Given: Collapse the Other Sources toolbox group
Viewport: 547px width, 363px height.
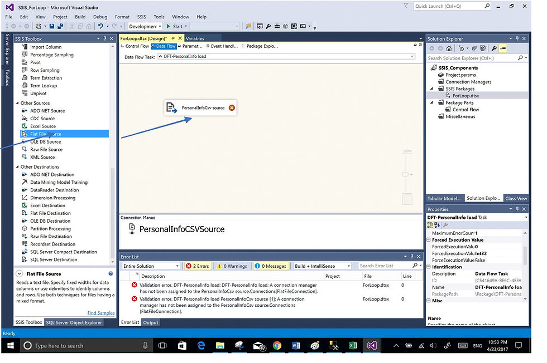Looking at the screenshot, I should pos(17,103).
